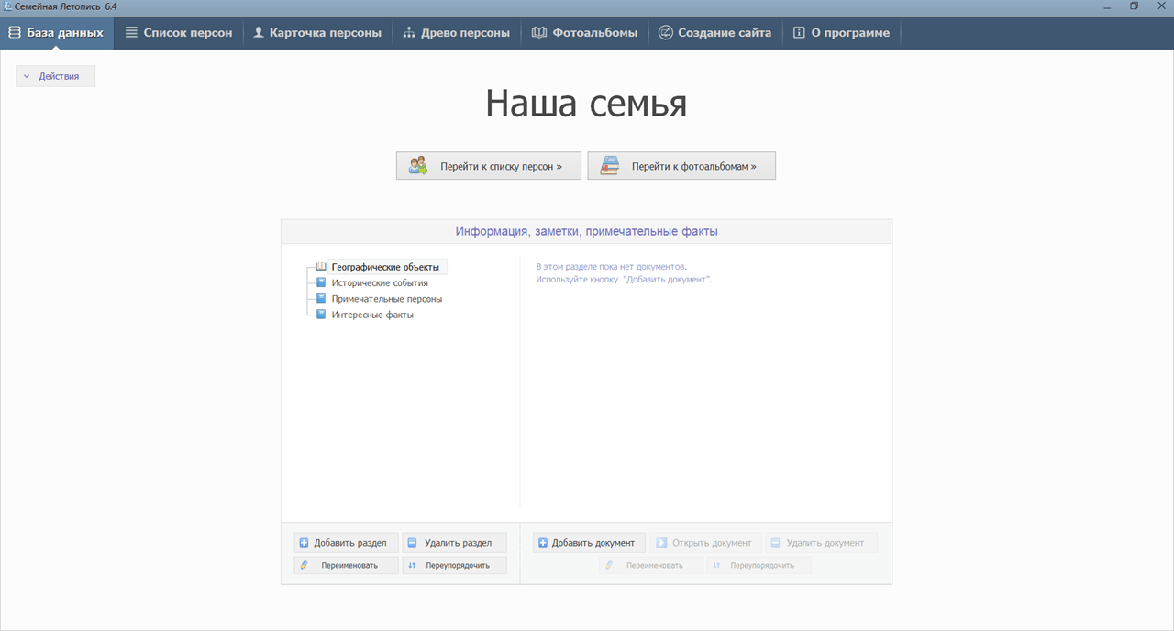Click Переупорядочить for sections
The image size is (1174, 631).
click(x=454, y=565)
